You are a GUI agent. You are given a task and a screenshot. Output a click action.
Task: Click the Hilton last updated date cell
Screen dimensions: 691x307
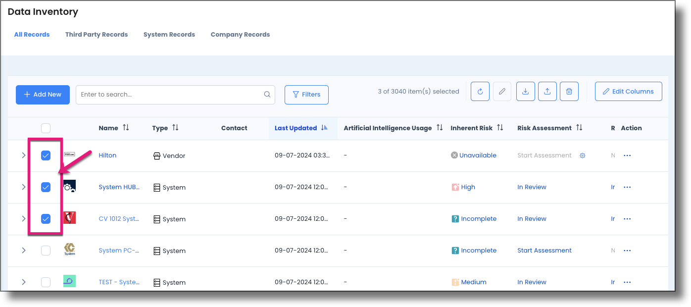click(301, 155)
